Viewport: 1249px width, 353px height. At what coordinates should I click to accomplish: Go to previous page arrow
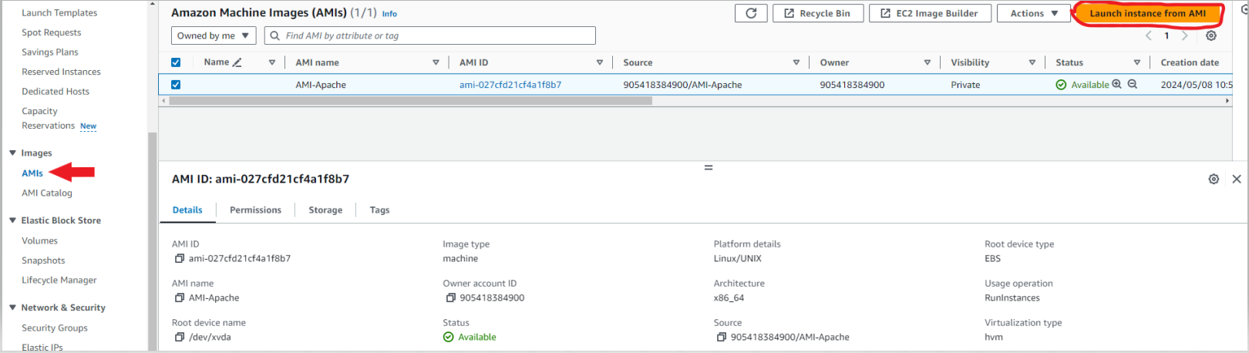[x=1149, y=35]
